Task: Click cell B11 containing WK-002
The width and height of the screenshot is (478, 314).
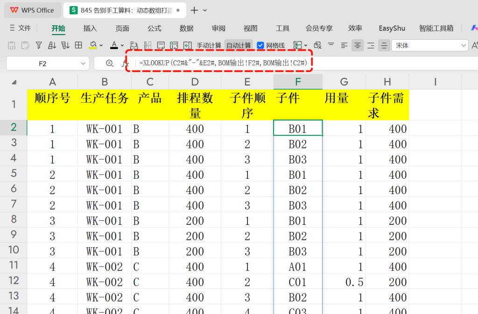Action: point(105,267)
